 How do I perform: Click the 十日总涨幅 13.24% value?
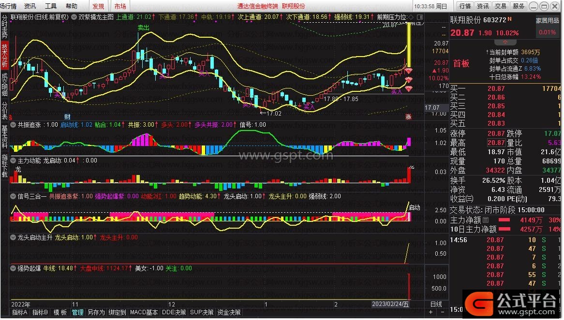(x=530, y=77)
